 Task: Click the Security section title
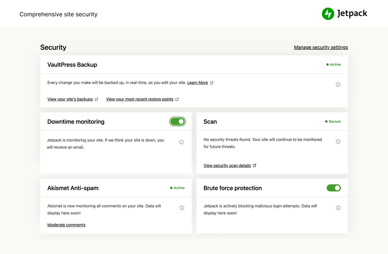pyautogui.click(x=53, y=47)
